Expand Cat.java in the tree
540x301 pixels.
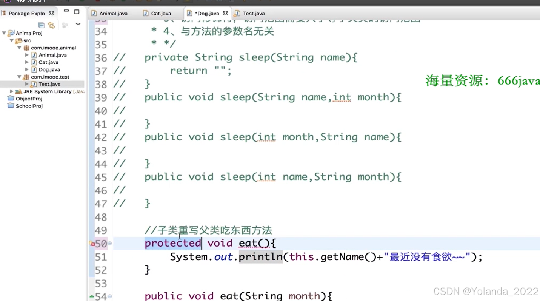27,62
